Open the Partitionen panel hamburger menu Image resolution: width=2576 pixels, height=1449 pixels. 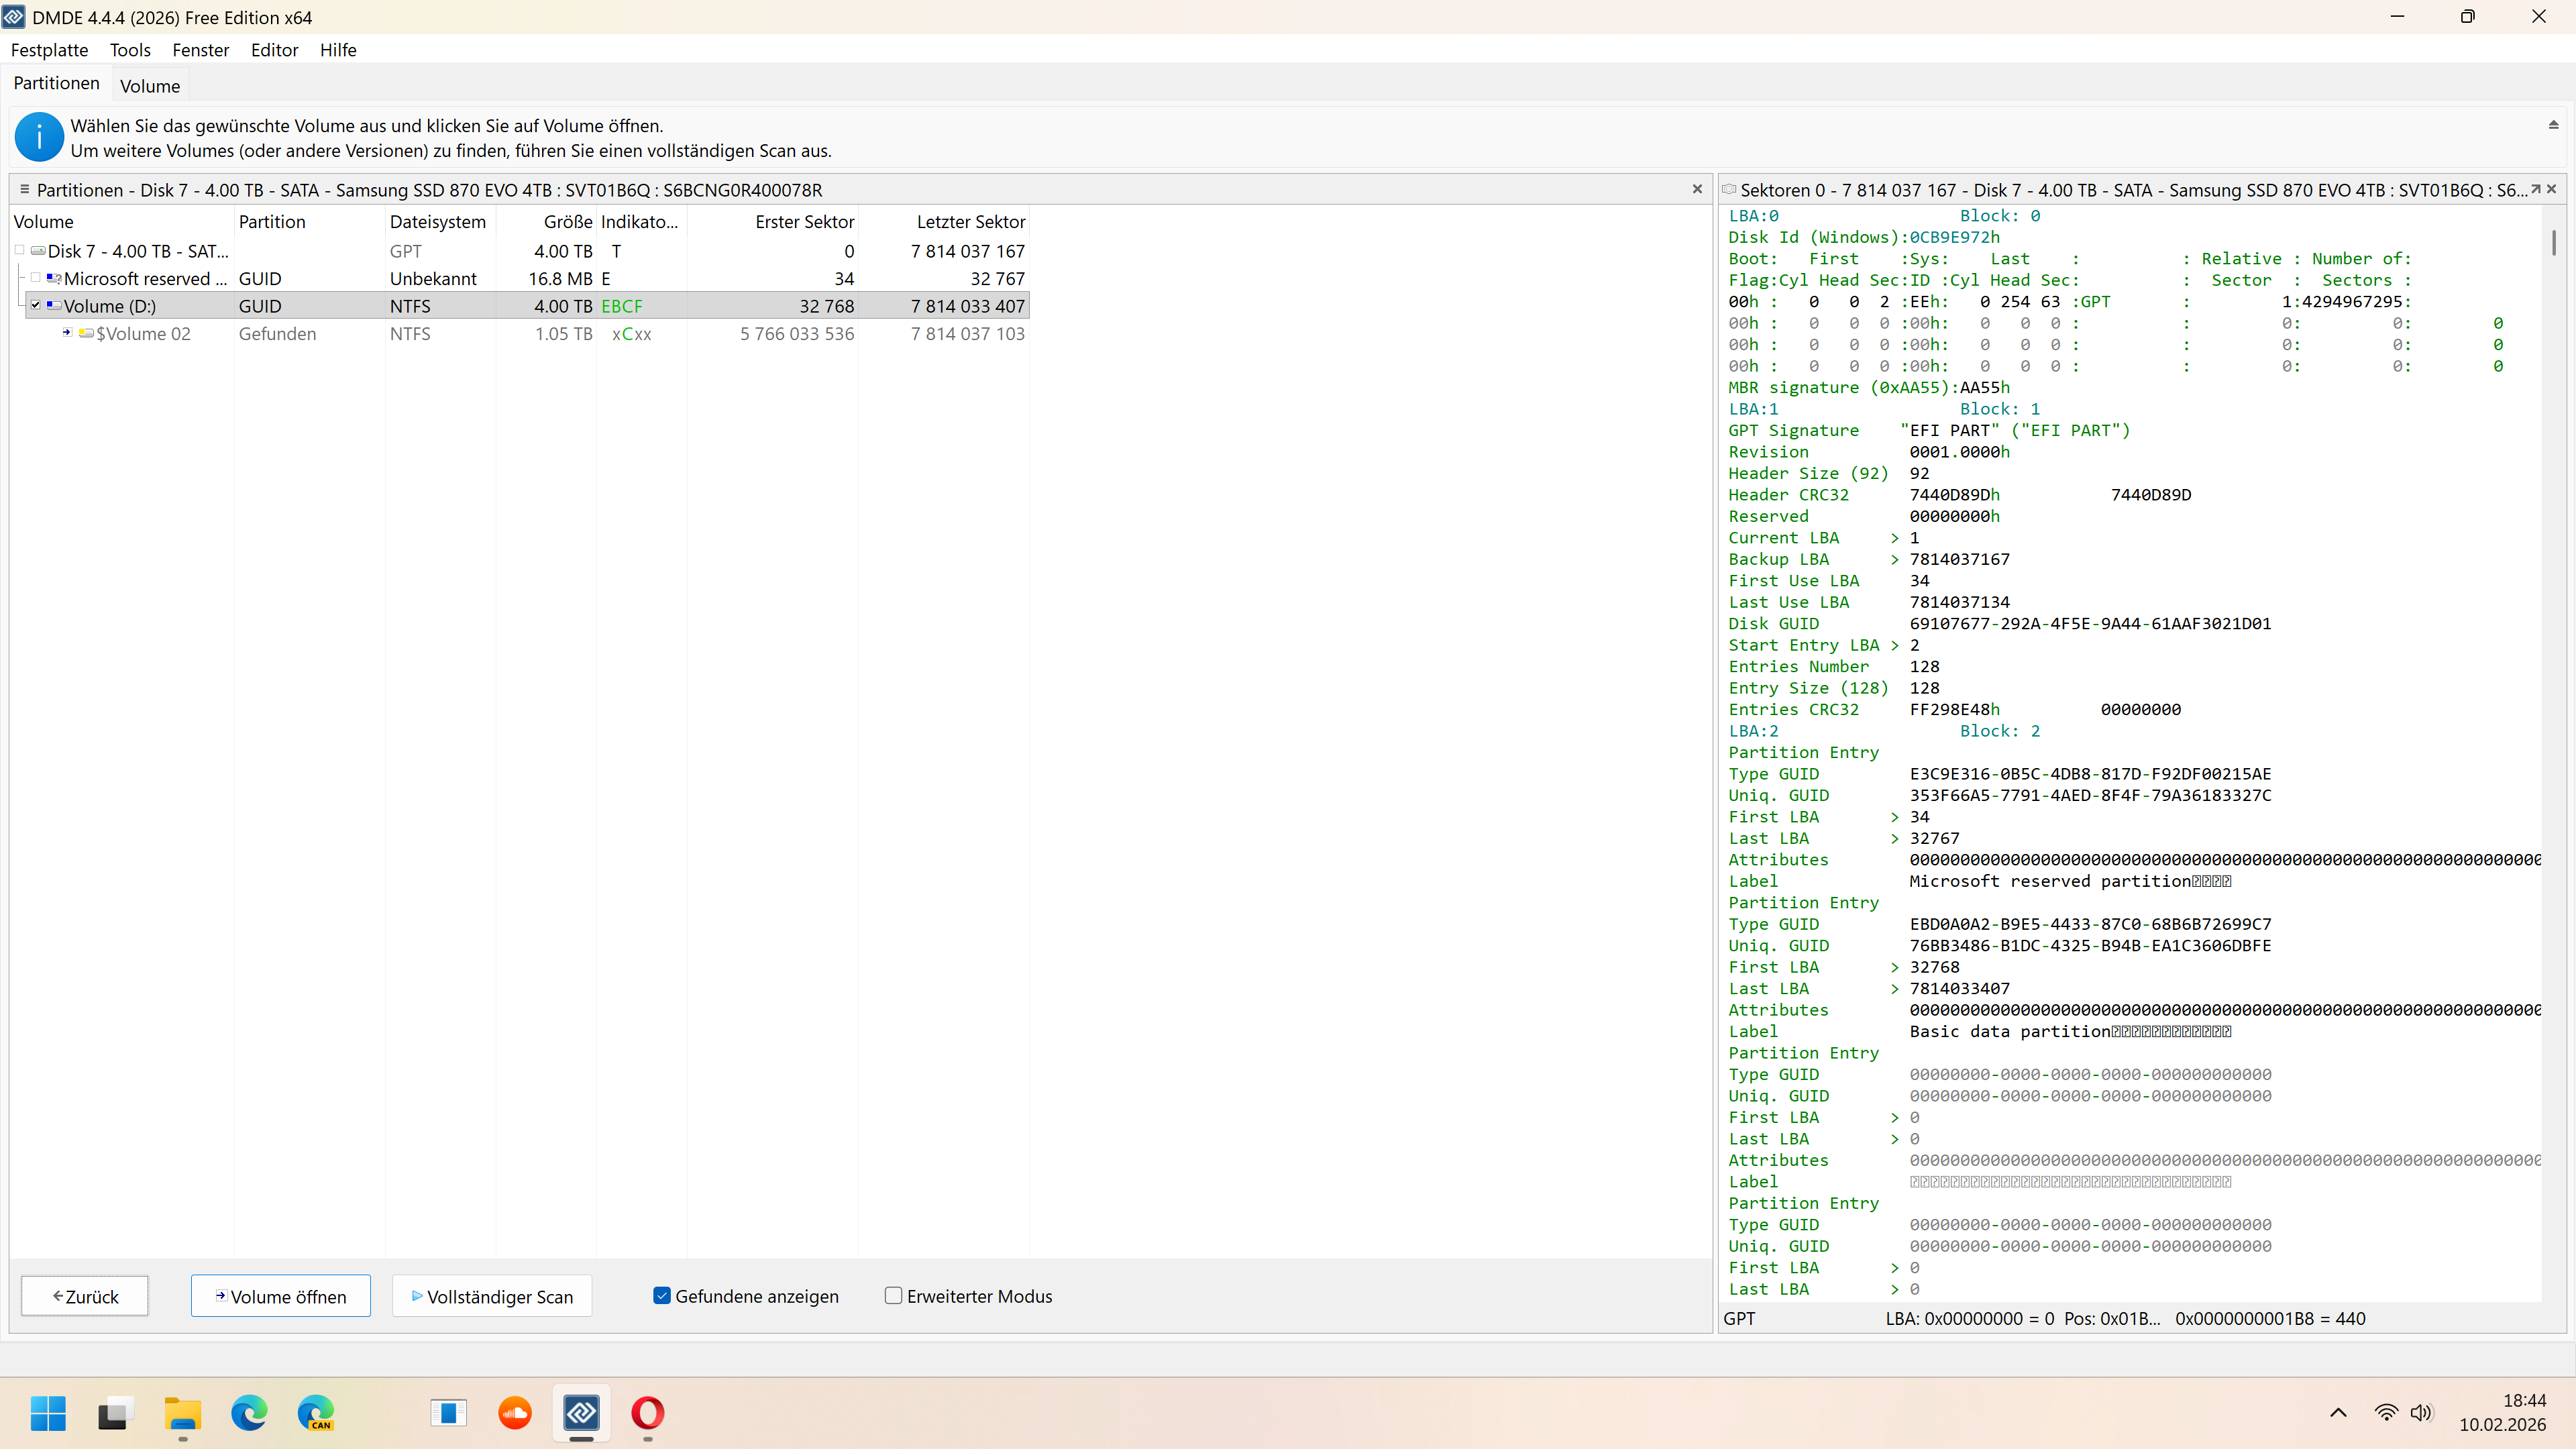24,189
